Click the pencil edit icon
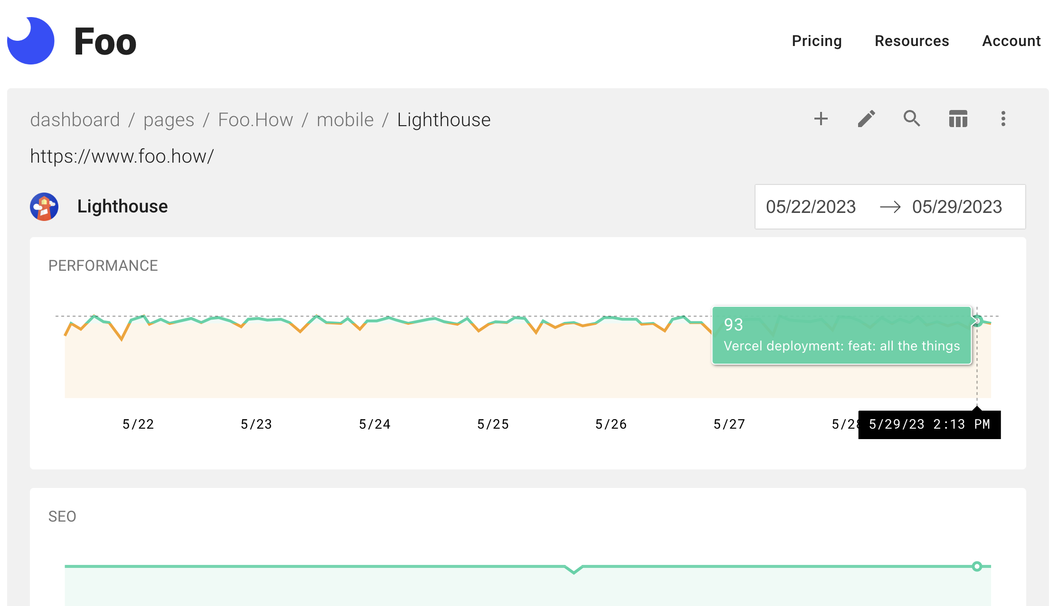 coord(866,119)
